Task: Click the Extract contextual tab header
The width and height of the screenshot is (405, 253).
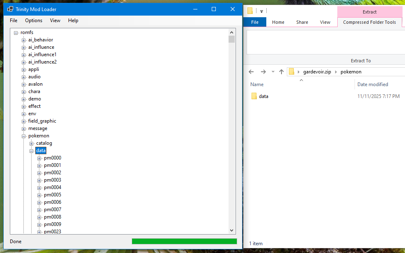Action: pyautogui.click(x=369, y=12)
